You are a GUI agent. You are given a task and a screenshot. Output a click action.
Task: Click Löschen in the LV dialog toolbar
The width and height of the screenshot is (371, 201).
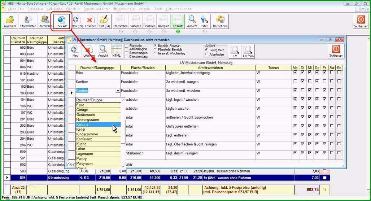click(x=89, y=51)
